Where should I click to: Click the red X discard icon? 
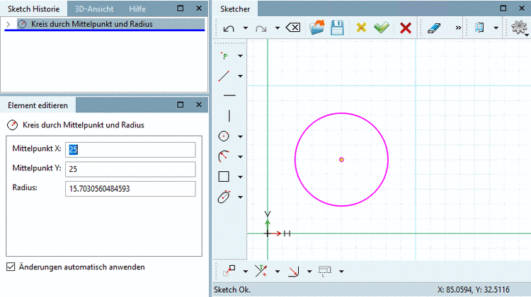pyautogui.click(x=406, y=28)
